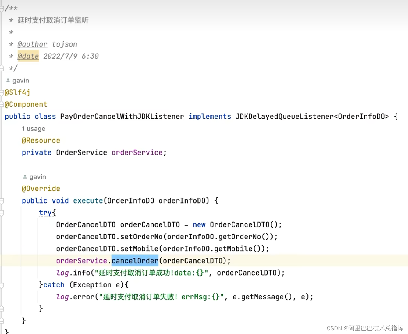This screenshot has width=408, height=334.
Task: Click the 'gavin' author hint above @Override
Action: tap(38, 177)
